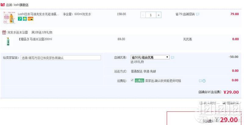Click the ¥29.00 store total
The width and height of the screenshot is (244, 125).
[x=231, y=92]
